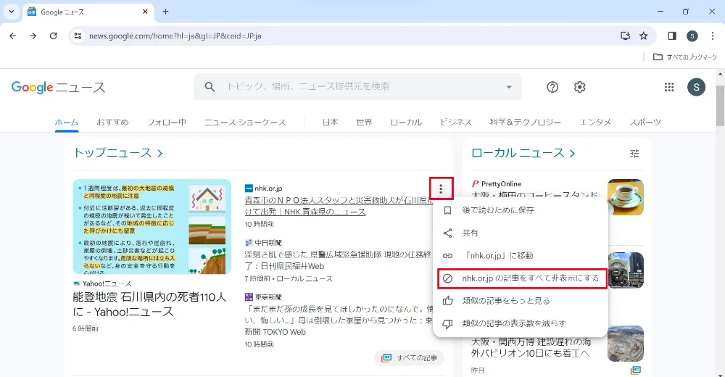Switch to the おすすめ tab
The image size is (725, 377).
[112, 122]
